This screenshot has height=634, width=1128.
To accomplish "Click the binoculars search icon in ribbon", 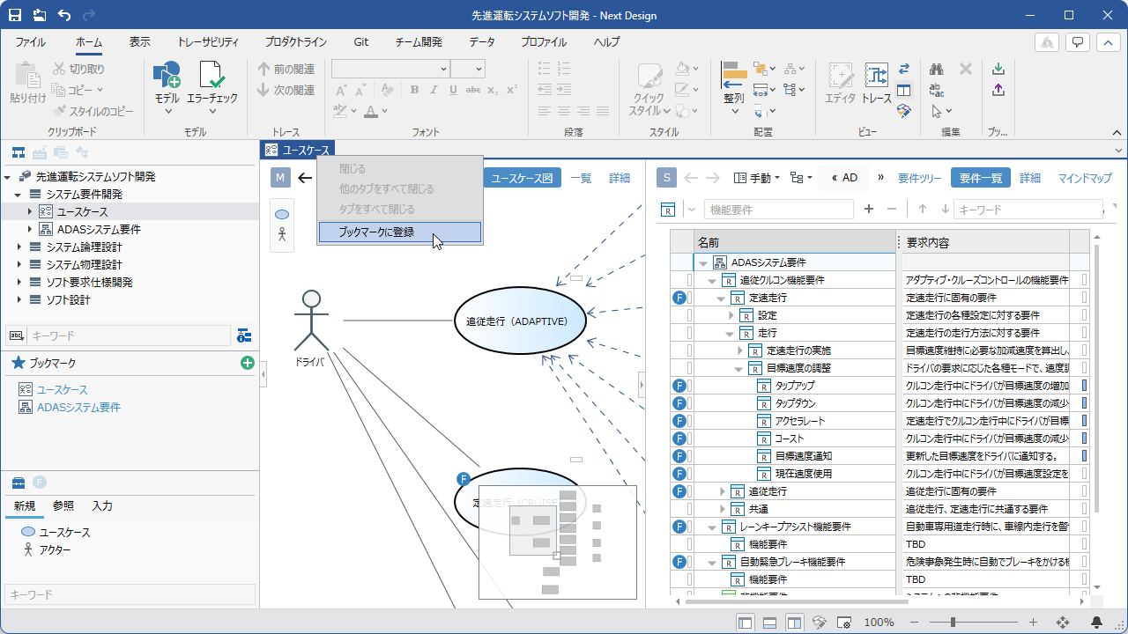I will pyautogui.click(x=937, y=69).
